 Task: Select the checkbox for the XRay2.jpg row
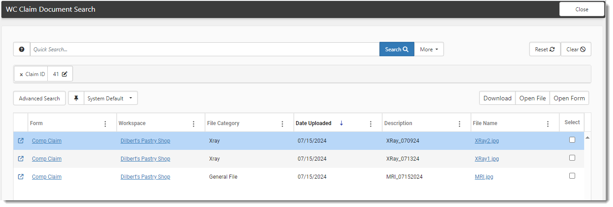572,140
